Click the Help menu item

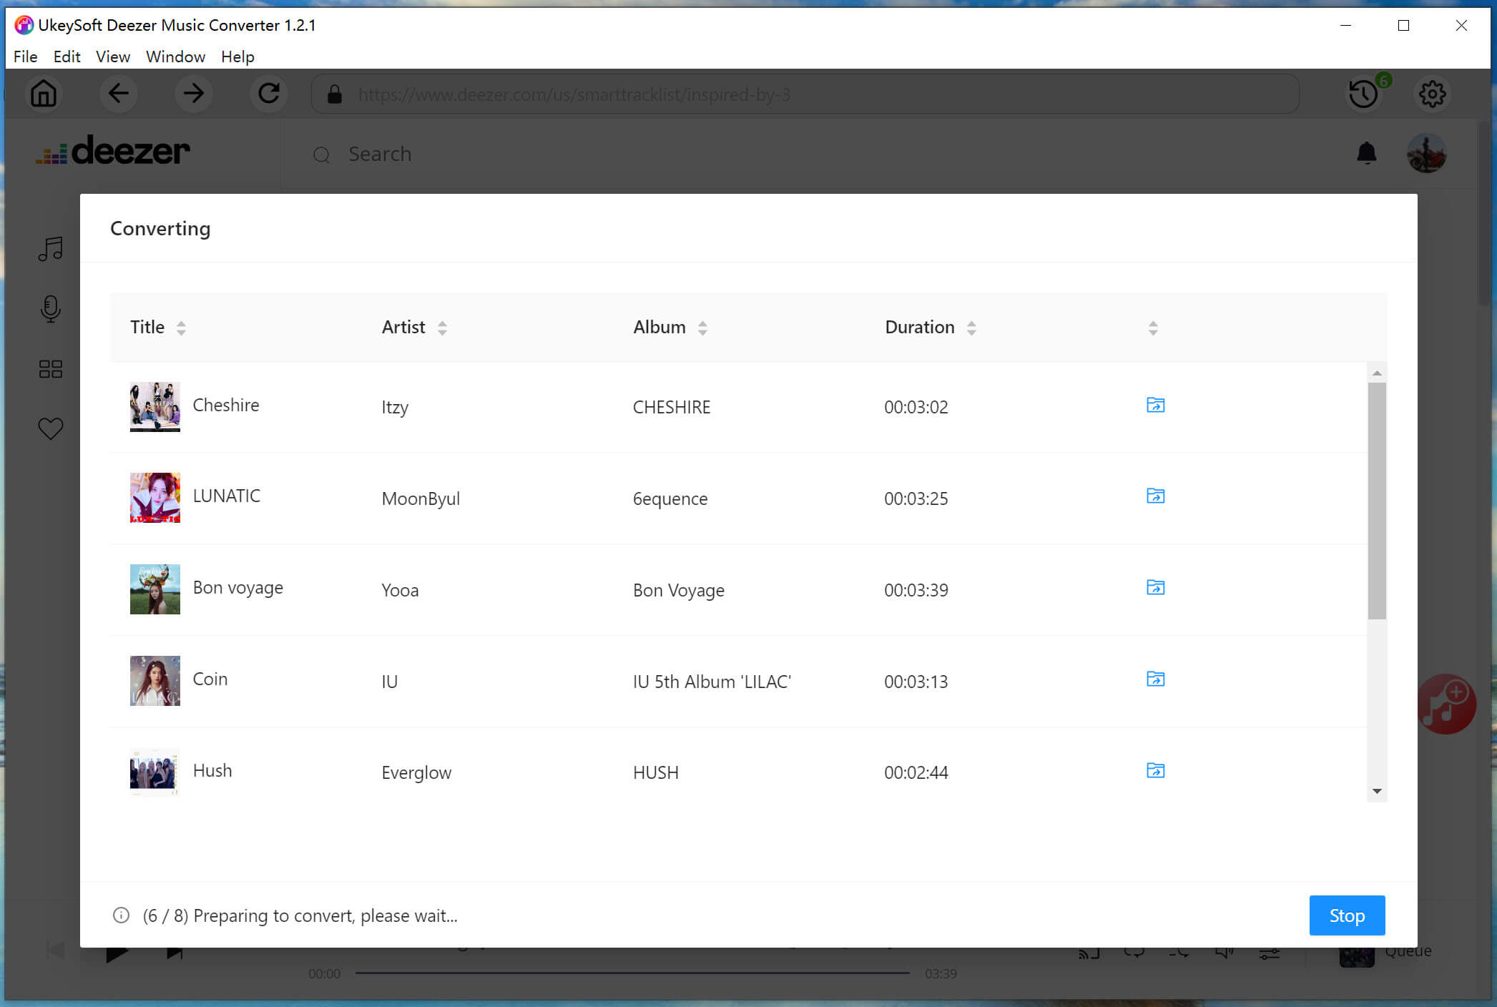[236, 57]
